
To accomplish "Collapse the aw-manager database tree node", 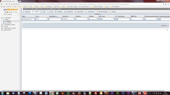I will [x=2, y=18].
